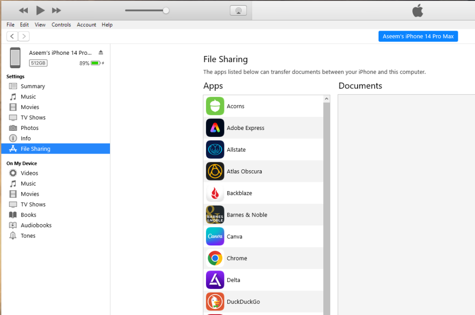Open Music under On My Device

tap(56, 184)
